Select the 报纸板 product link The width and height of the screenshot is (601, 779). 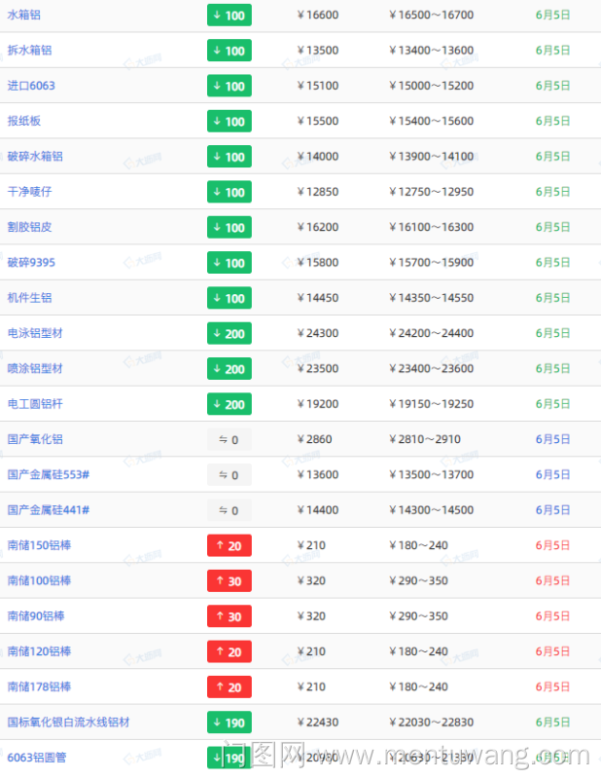pos(24,121)
